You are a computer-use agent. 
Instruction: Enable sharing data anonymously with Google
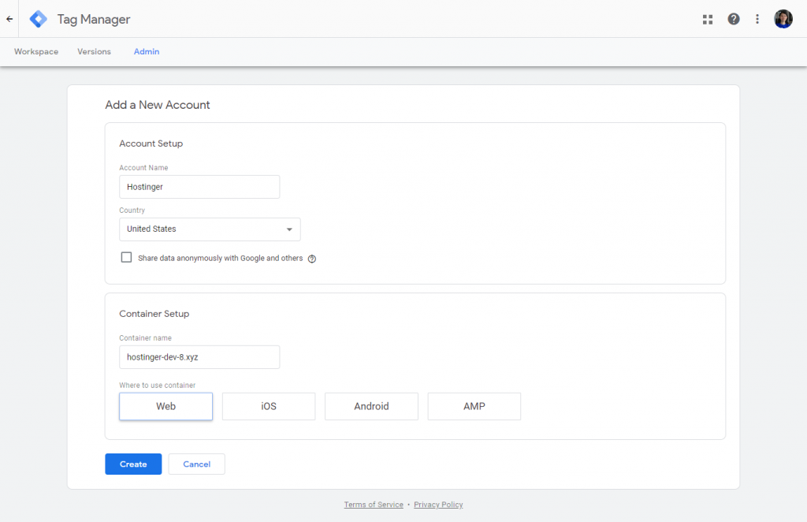coord(126,257)
